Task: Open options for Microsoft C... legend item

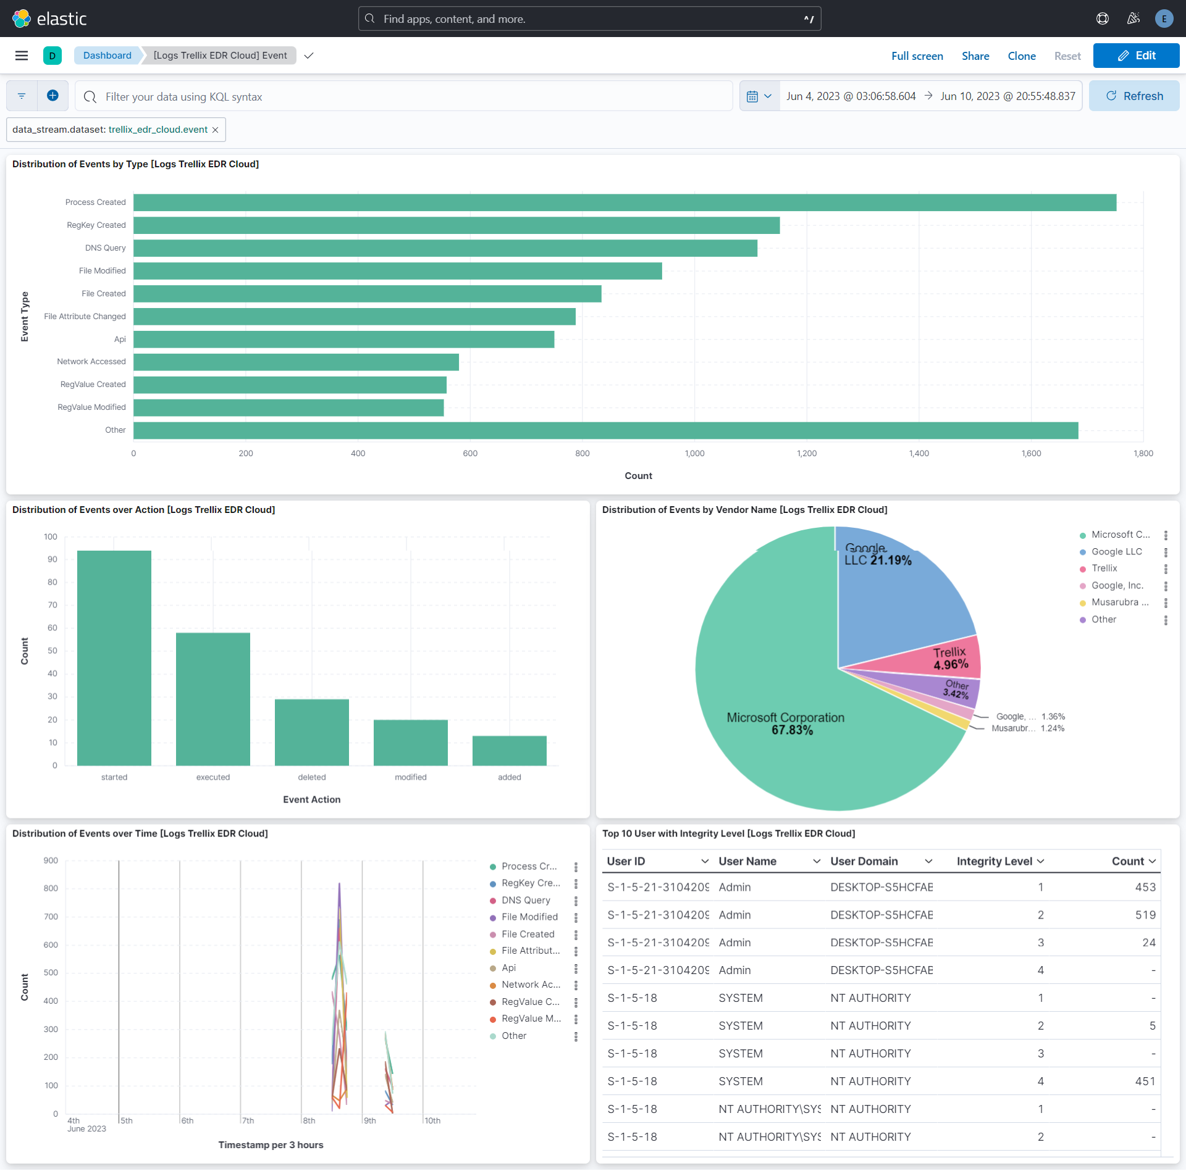Action: pyautogui.click(x=1166, y=535)
